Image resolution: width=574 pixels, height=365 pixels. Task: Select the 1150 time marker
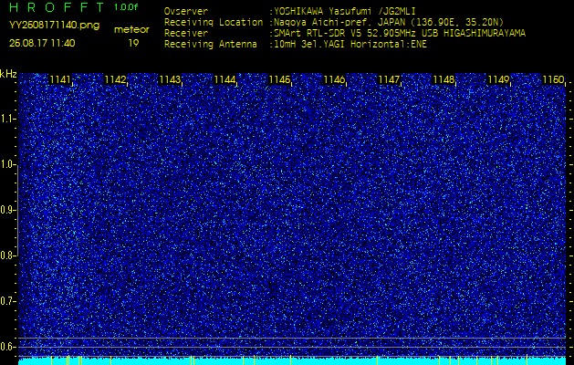coord(554,79)
